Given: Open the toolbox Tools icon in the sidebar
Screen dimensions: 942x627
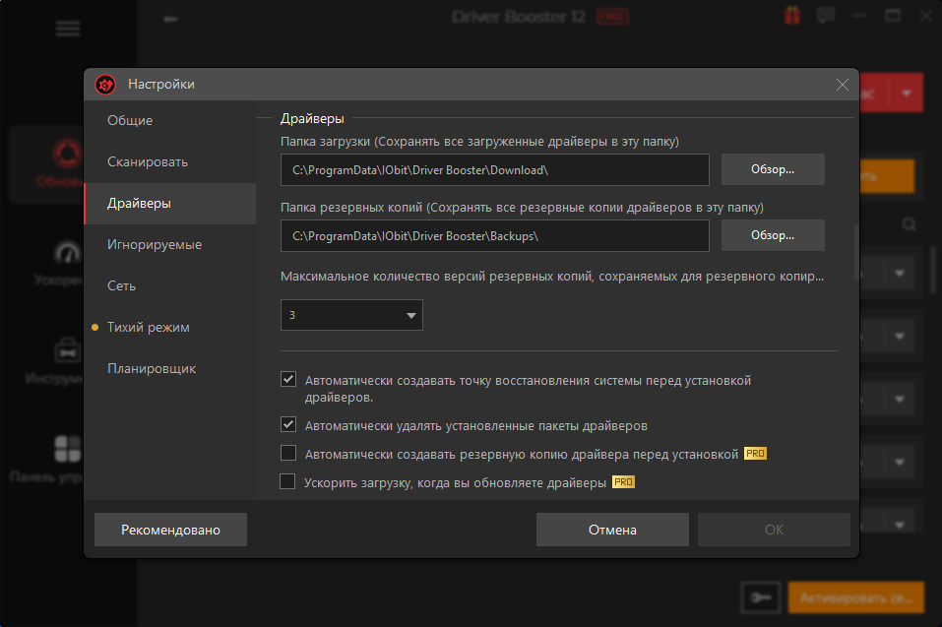Looking at the screenshot, I should 68,350.
